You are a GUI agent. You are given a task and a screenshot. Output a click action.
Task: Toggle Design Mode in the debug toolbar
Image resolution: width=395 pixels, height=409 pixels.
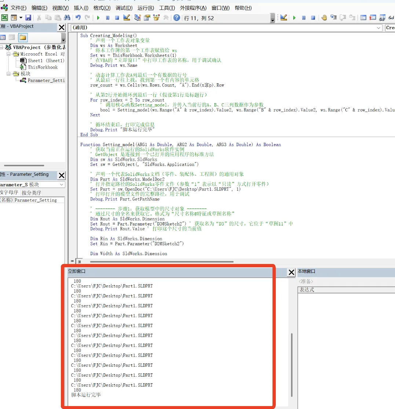pos(284,18)
